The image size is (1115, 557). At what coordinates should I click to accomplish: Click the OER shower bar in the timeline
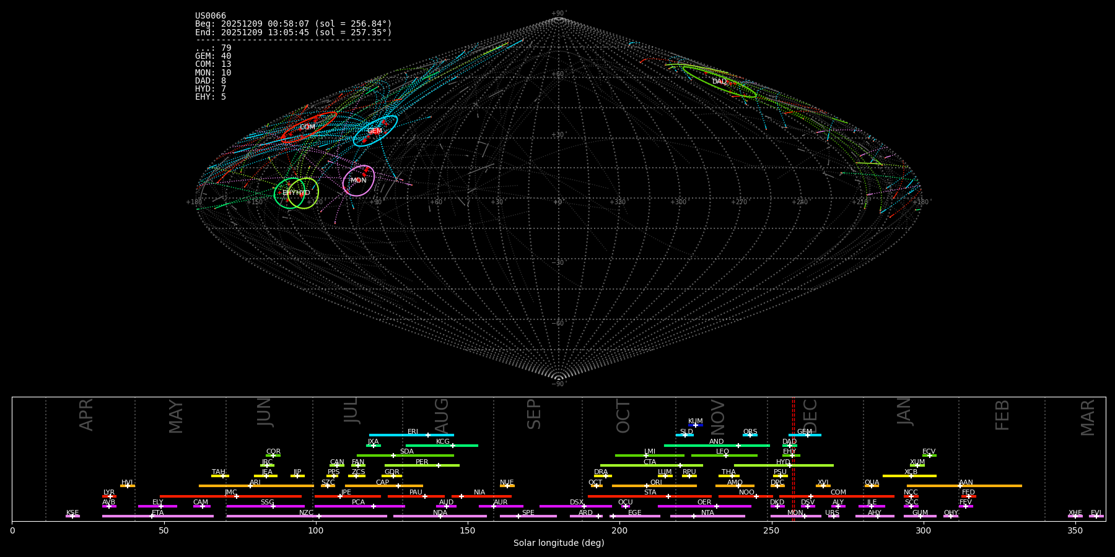[704, 506]
